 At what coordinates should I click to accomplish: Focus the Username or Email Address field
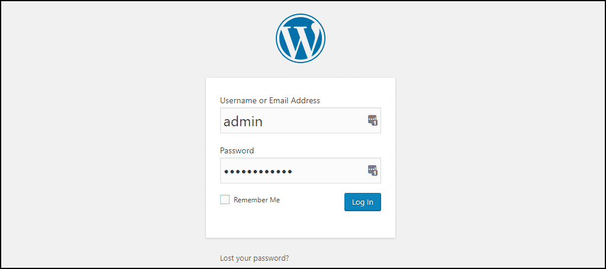click(x=300, y=120)
